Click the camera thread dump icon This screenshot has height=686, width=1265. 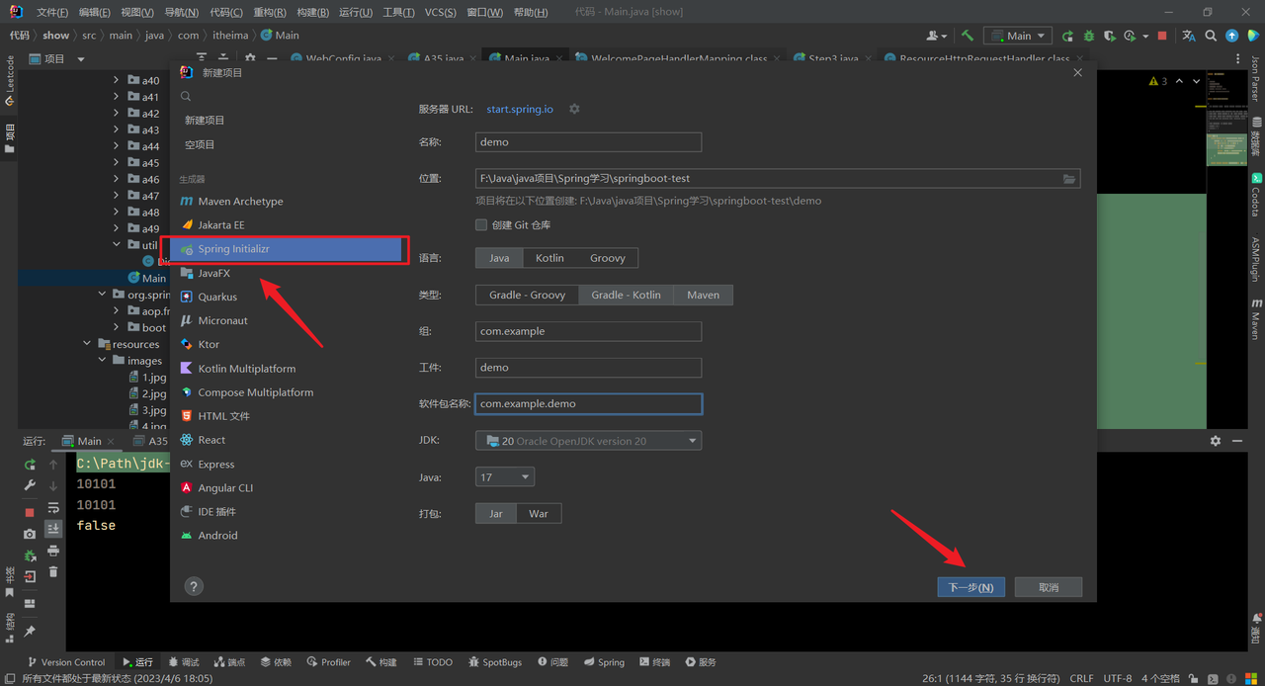(x=30, y=534)
